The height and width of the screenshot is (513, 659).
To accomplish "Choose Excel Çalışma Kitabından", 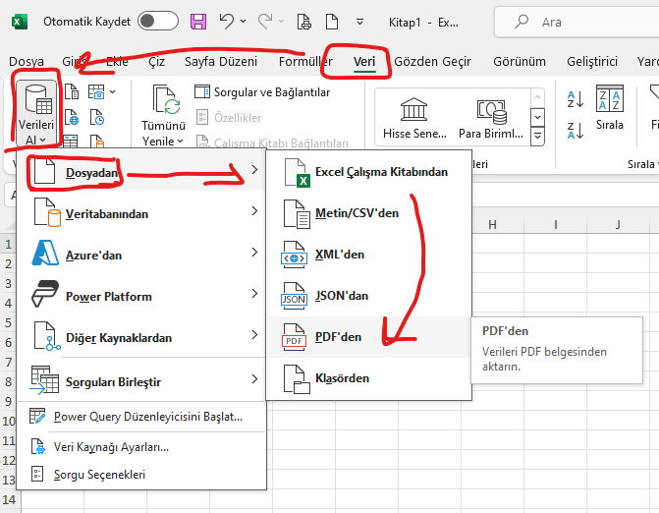I will [x=369, y=172].
